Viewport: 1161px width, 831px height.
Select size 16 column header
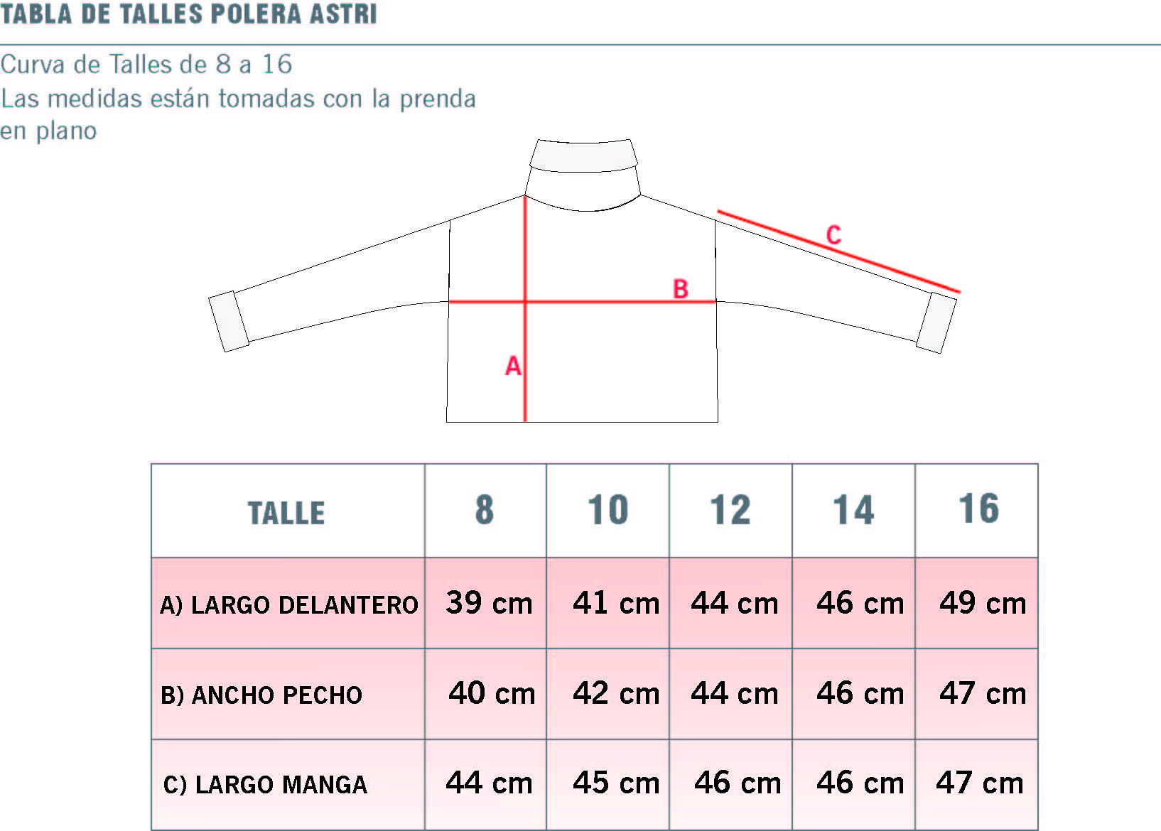pos(977,511)
